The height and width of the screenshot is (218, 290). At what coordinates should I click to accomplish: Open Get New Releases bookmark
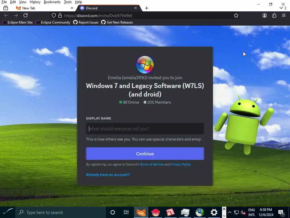[117, 22]
